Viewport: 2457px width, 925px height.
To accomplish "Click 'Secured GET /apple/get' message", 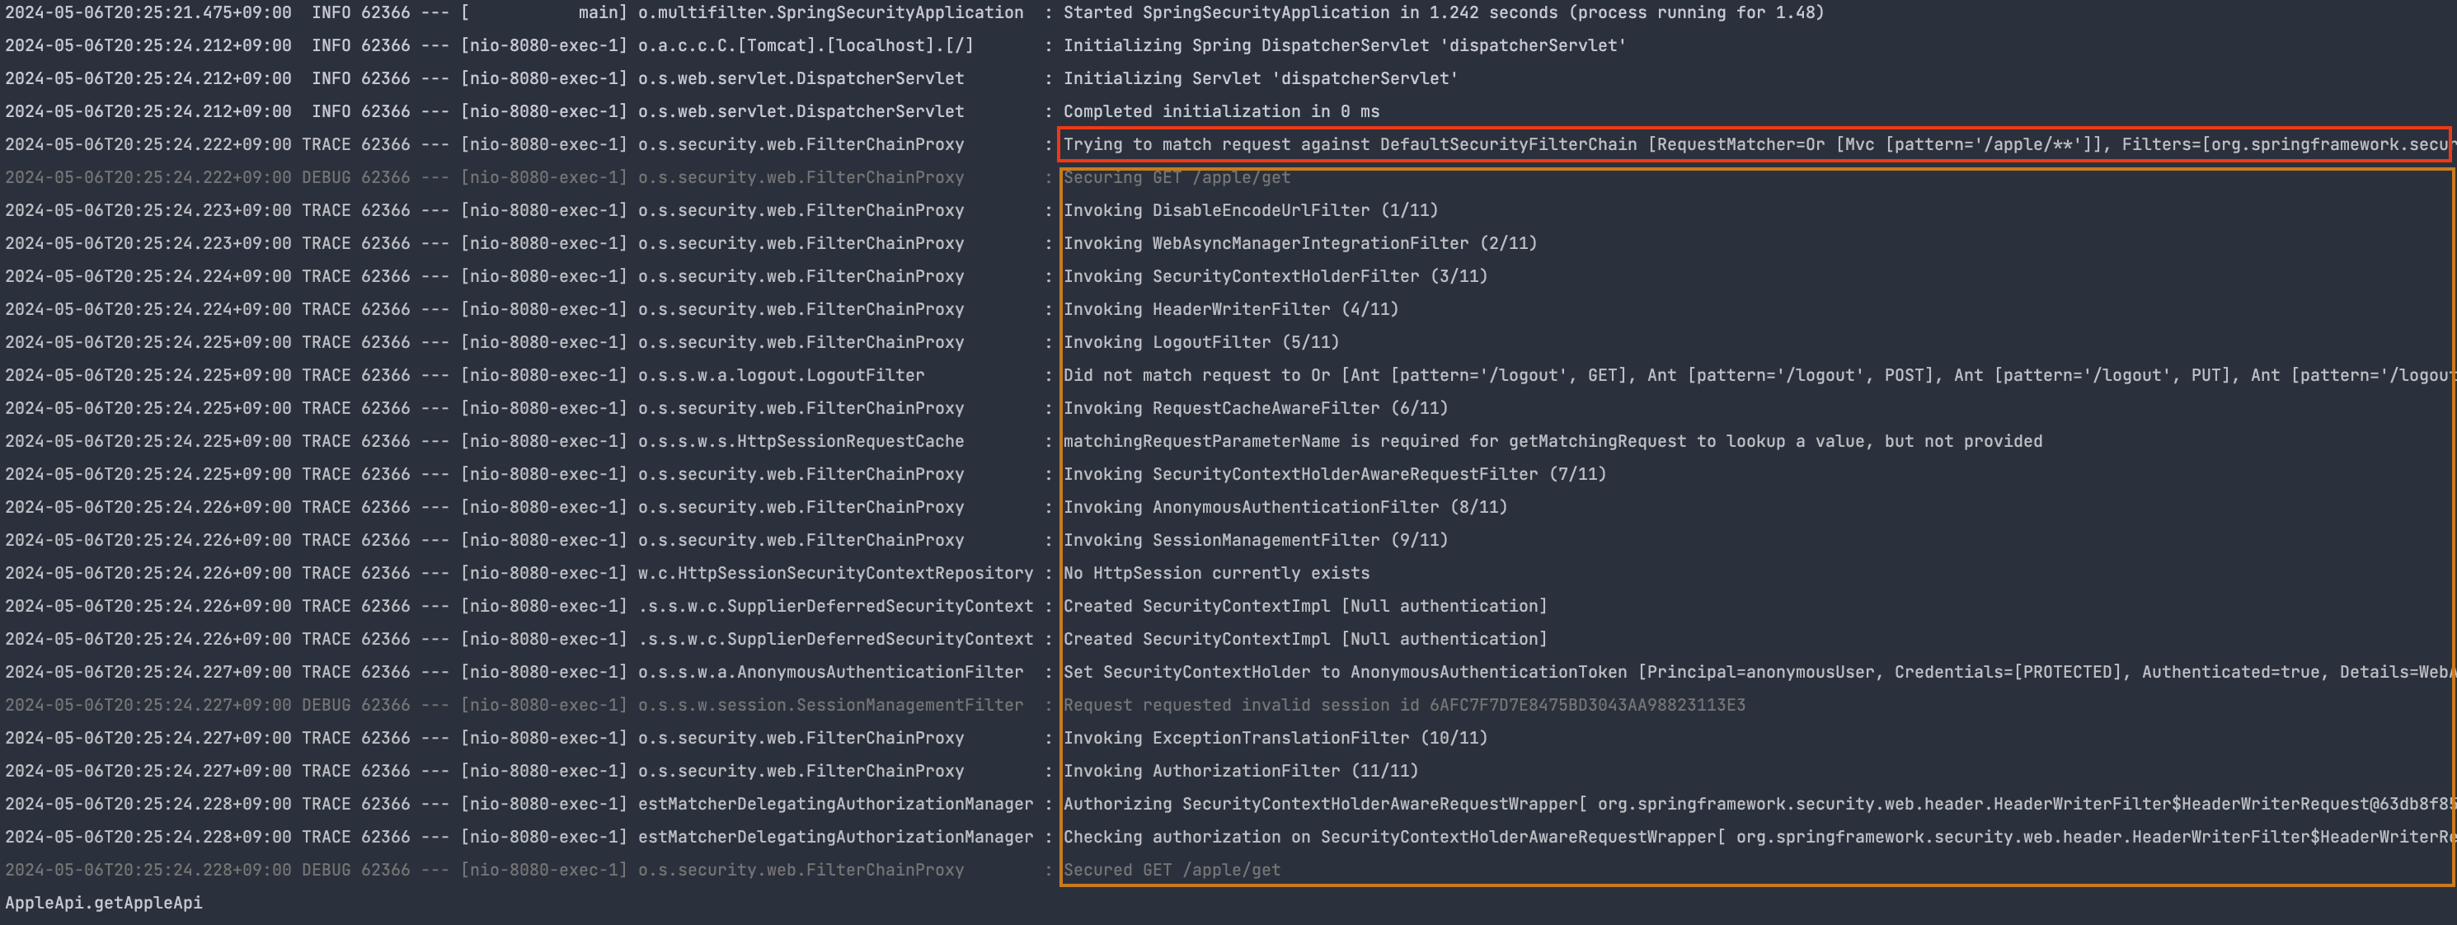I will coord(1172,871).
